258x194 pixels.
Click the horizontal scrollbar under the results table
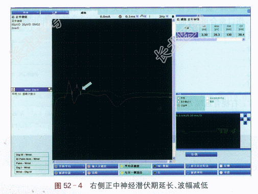point(210,39)
